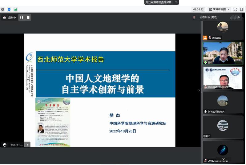246x165 pixels.
Task: Select 樊杰's video thumbnail
Action: pos(223,53)
